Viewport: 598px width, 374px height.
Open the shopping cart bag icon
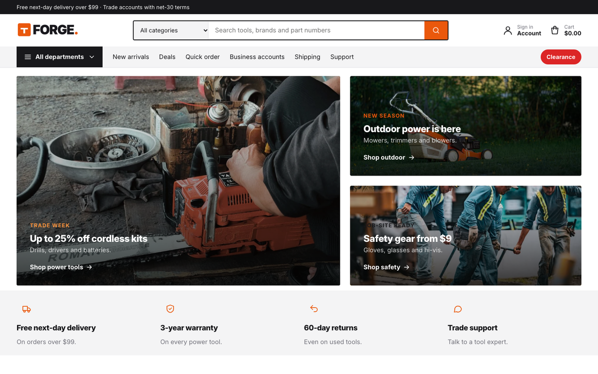tap(555, 30)
